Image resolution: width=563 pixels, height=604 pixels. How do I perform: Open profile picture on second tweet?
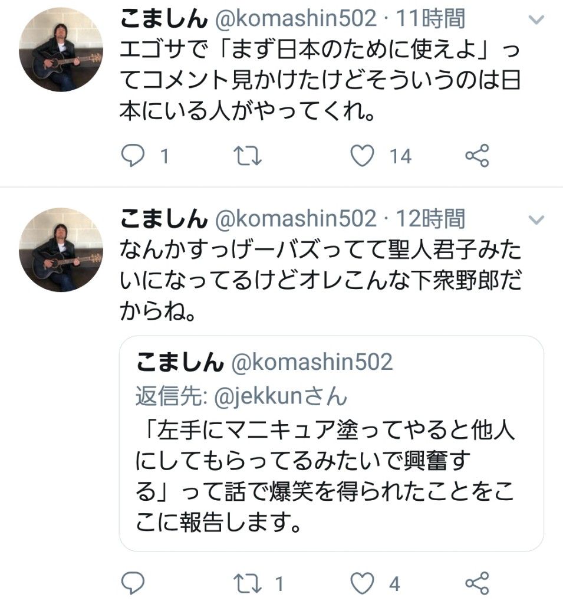point(61,250)
